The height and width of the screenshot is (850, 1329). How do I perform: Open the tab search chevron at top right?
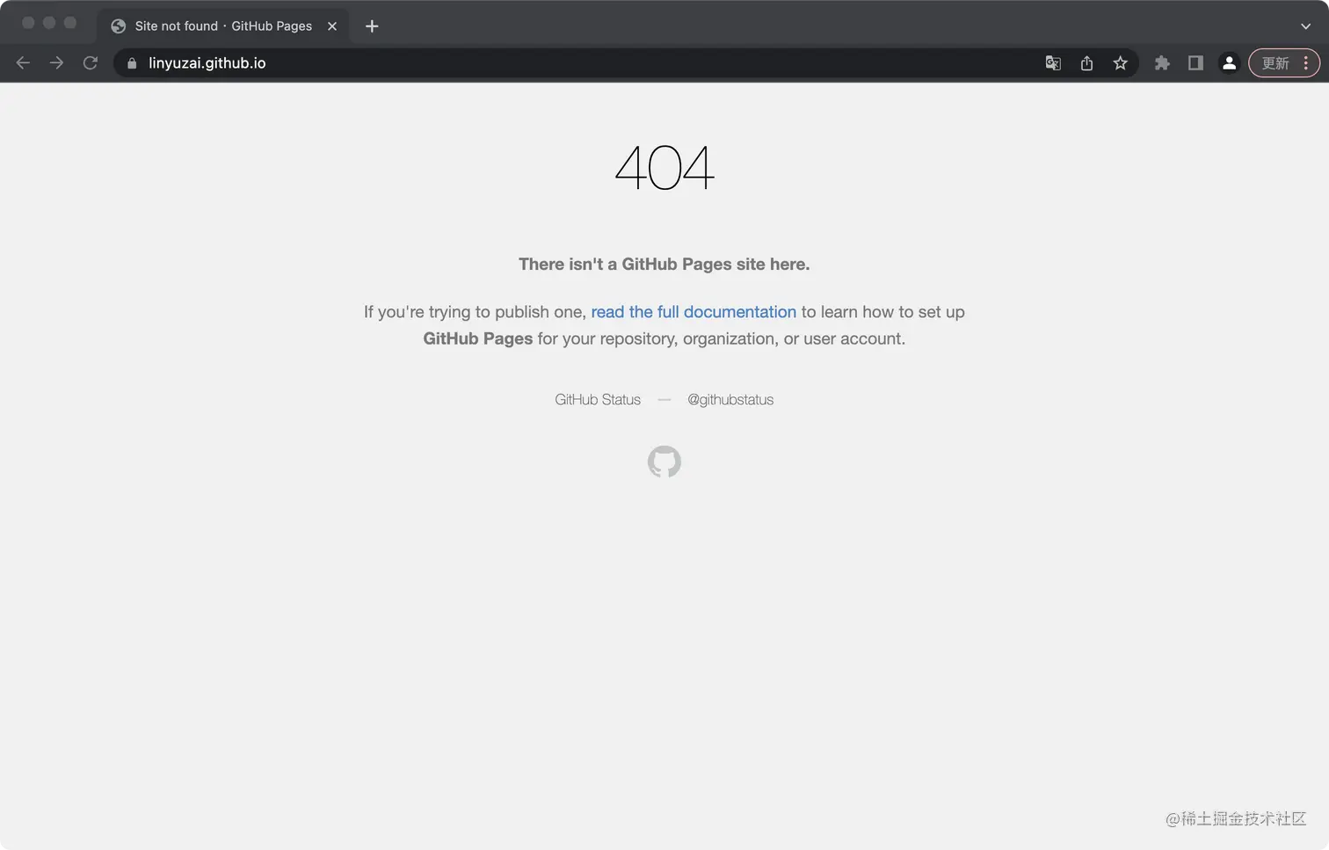(1305, 26)
